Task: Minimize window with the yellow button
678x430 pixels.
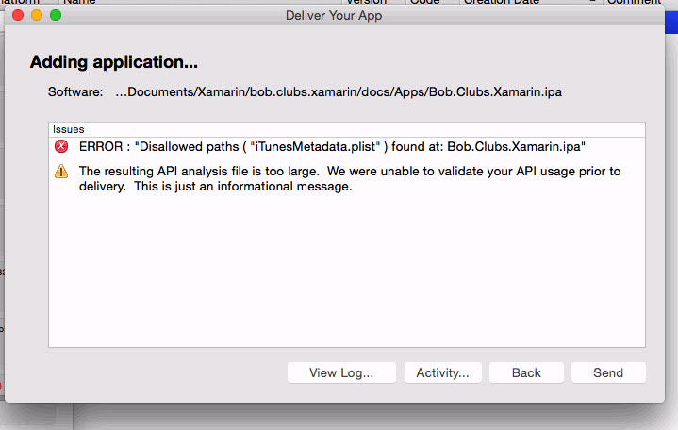Action: point(37,16)
